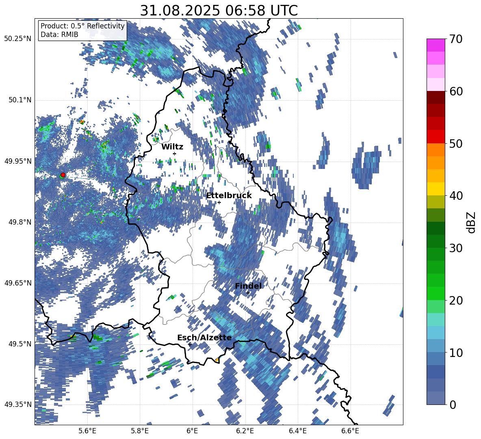
Task: Click the Esch/Alzette city label
Action: pos(204,337)
